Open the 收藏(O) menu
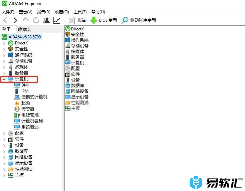Screen dimensions: 245x191 tap(62, 12)
